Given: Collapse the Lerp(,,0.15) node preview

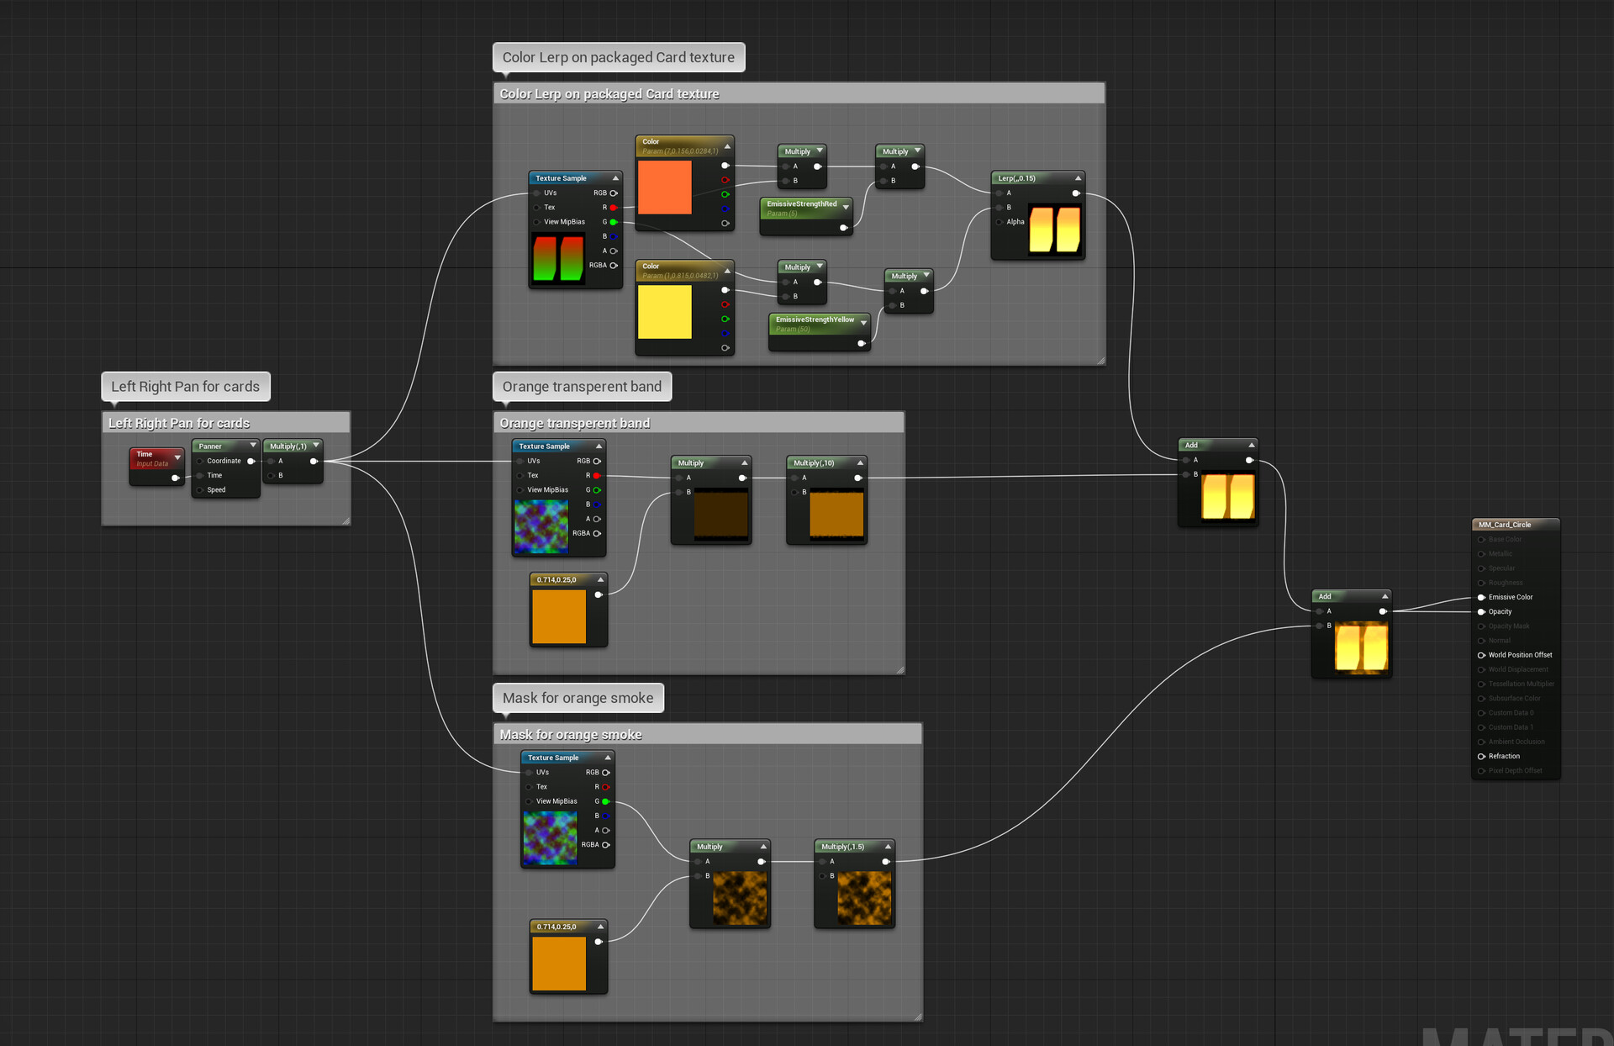Looking at the screenshot, I should (1078, 178).
